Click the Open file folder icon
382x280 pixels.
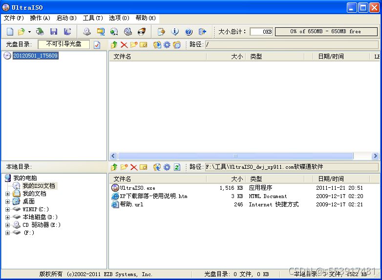click(x=21, y=32)
